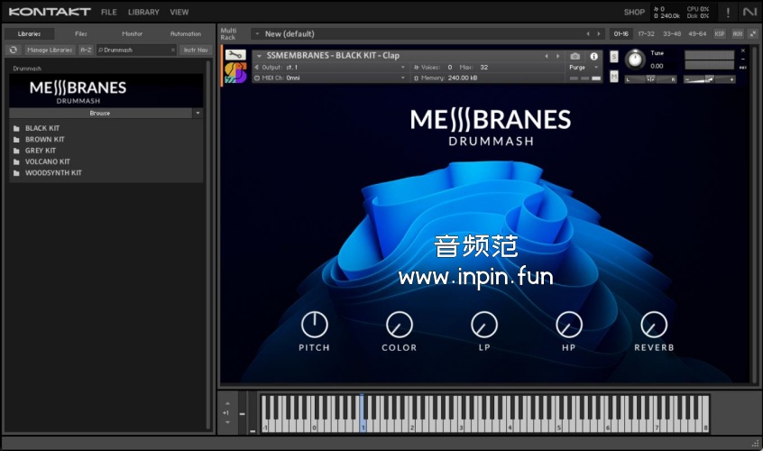
Task: Click the SHOP link
Action: coord(634,12)
